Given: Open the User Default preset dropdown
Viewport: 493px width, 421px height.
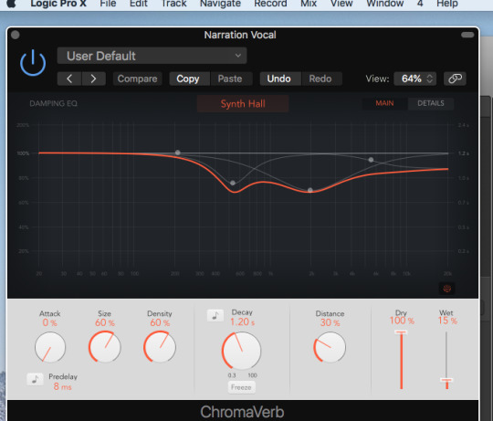Looking at the screenshot, I should (x=152, y=56).
